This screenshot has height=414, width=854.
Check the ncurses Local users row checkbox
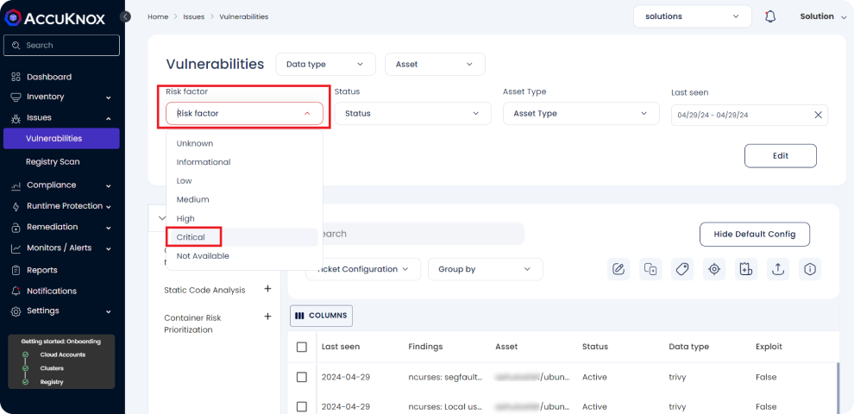click(x=302, y=406)
